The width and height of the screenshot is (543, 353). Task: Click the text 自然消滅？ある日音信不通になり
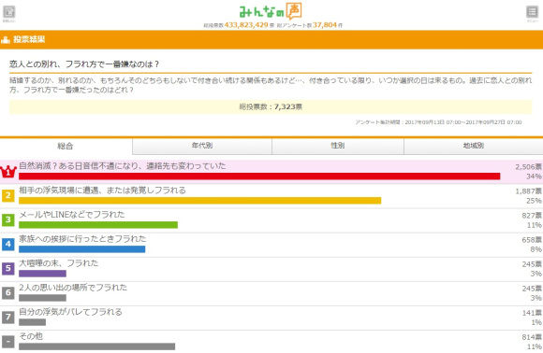pyautogui.click(x=80, y=166)
